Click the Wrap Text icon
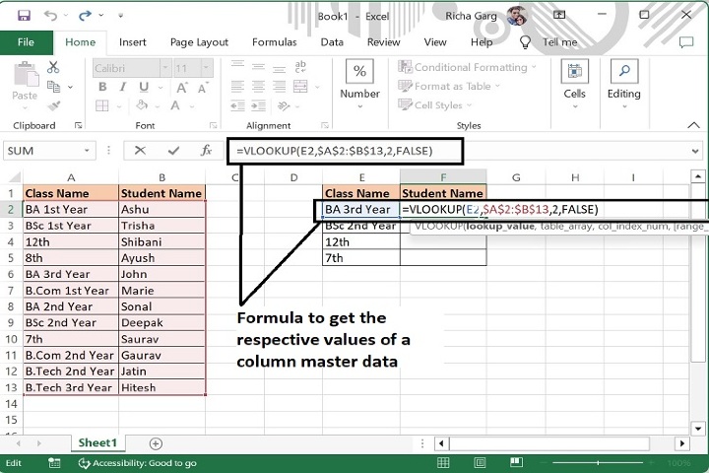 (x=300, y=67)
